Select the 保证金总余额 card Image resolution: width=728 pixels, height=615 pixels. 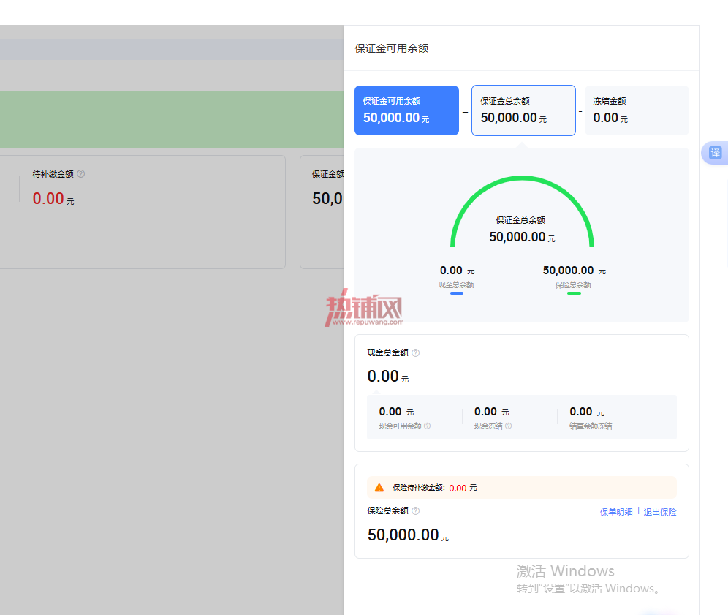click(524, 110)
